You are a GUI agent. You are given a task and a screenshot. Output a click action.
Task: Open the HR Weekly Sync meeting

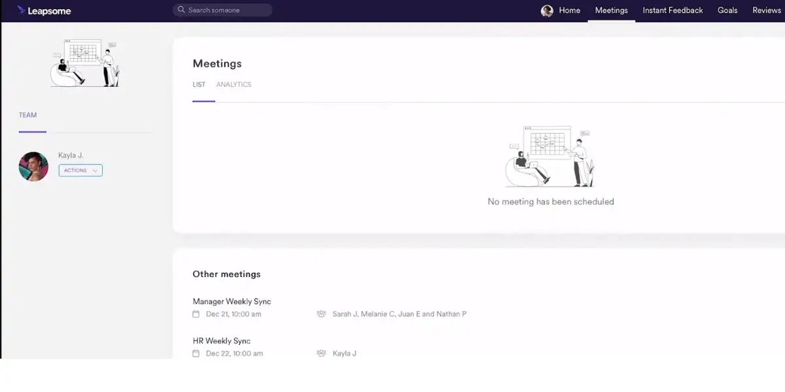(x=221, y=341)
